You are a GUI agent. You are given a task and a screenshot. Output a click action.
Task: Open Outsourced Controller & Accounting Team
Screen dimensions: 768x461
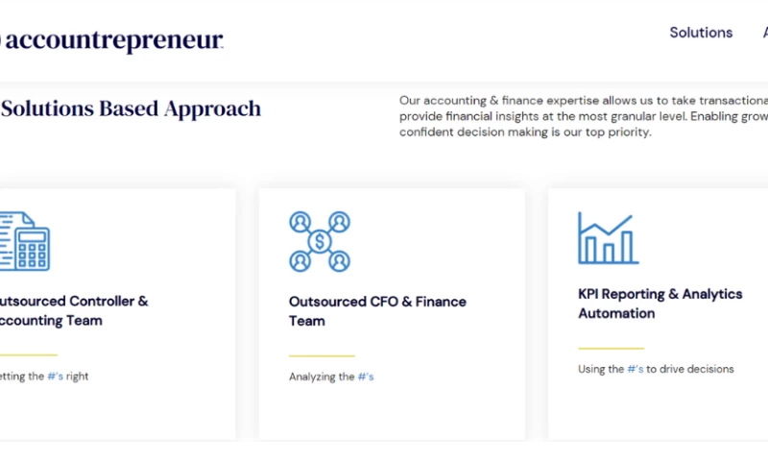(73, 310)
